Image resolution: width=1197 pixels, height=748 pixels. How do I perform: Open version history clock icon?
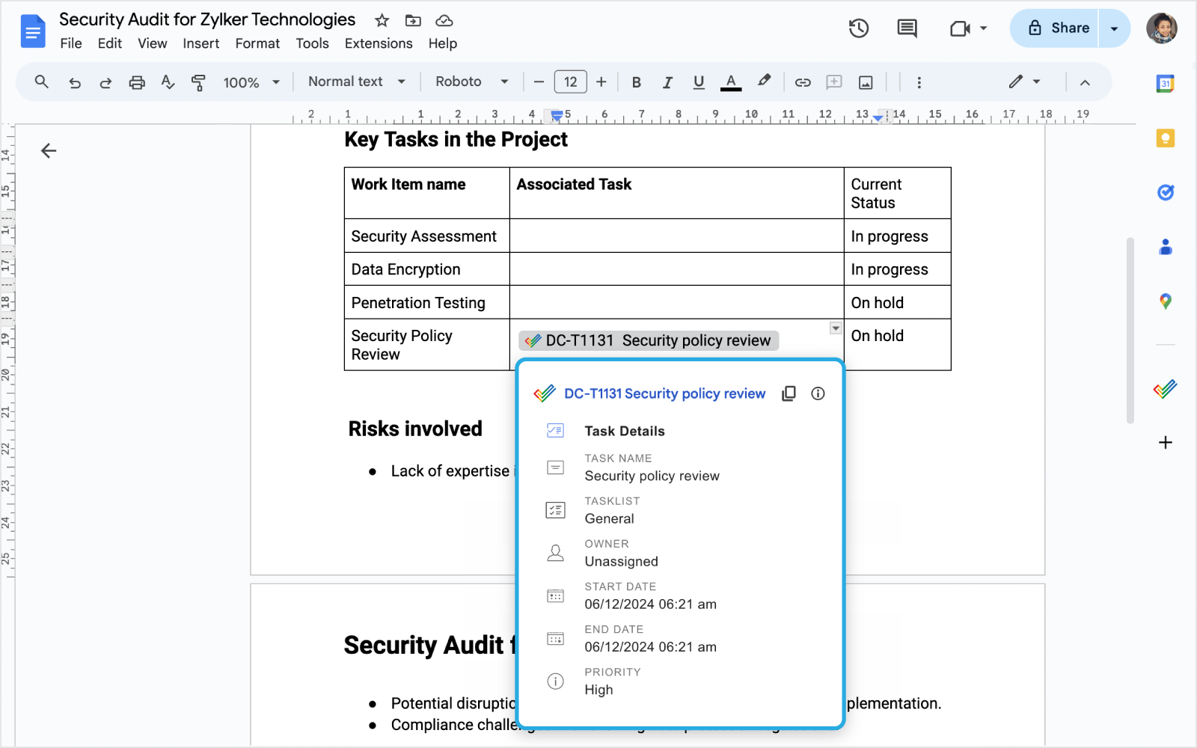pyautogui.click(x=859, y=28)
